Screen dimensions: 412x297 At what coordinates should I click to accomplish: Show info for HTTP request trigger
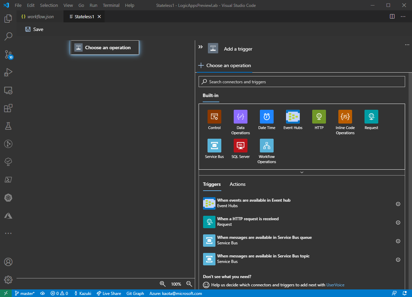click(398, 223)
